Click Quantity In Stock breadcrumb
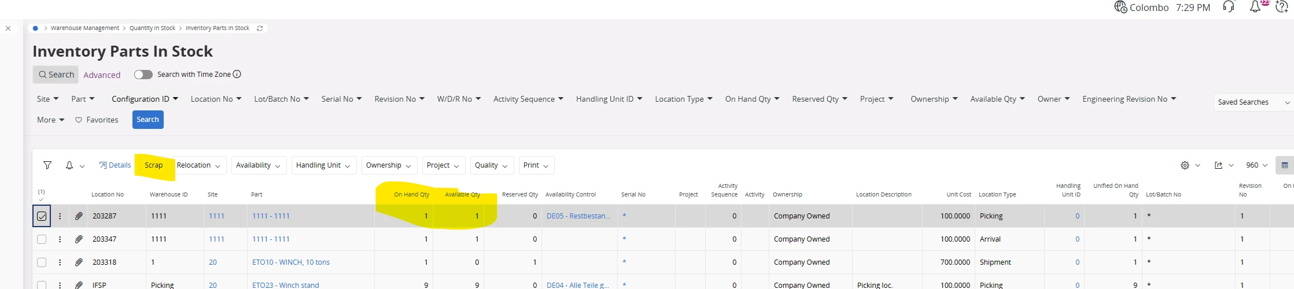This screenshot has height=289, width=1294. pyautogui.click(x=152, y=28)
